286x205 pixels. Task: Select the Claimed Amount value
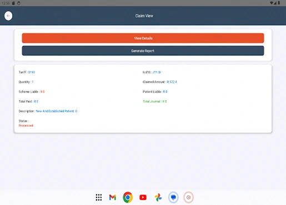[172, 82]
